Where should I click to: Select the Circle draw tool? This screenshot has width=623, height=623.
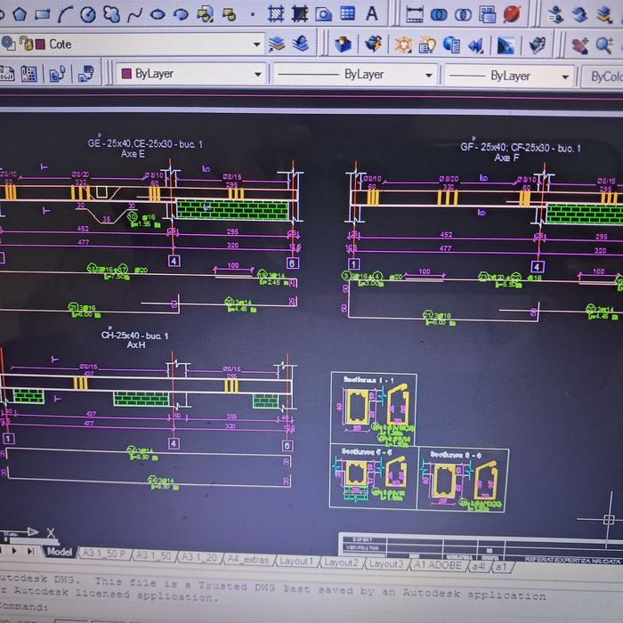[x=88, y=14]
